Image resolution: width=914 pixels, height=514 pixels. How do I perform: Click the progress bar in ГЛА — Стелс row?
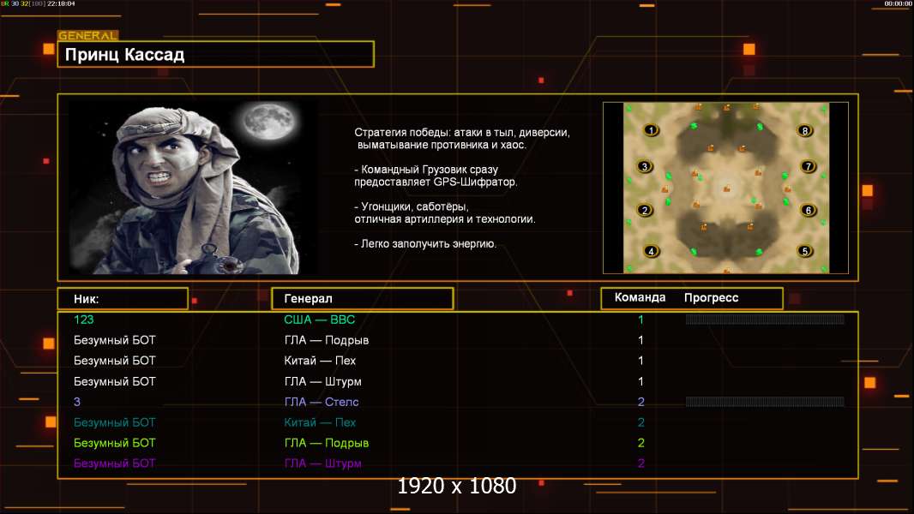[x=765, y=402]
